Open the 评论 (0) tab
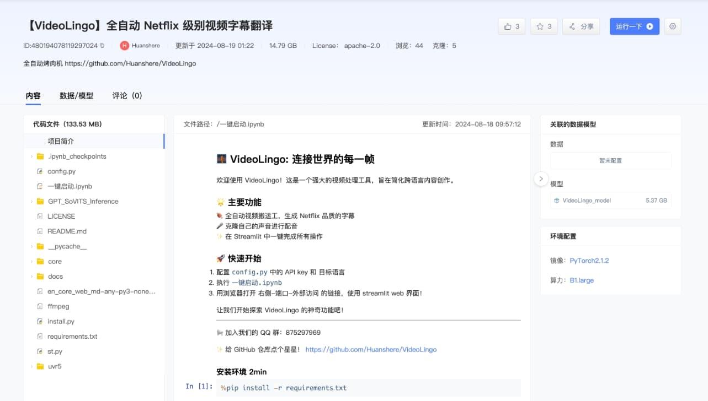Screen dimensions: 708x401 [x=127, y=95]
